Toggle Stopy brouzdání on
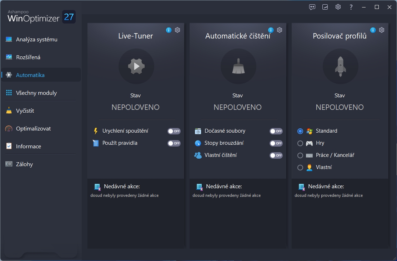This screenshot has height=261, width=397. [x=276, y=143]
